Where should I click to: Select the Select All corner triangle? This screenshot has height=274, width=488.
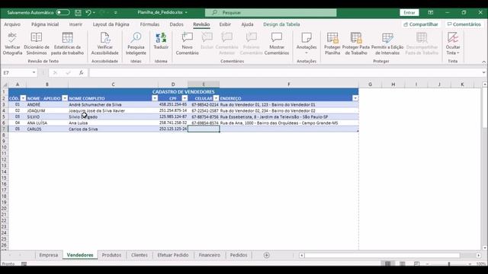click(x=5, y=84)
